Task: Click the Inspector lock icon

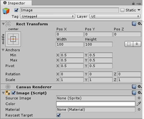Action: coord(133,3)
